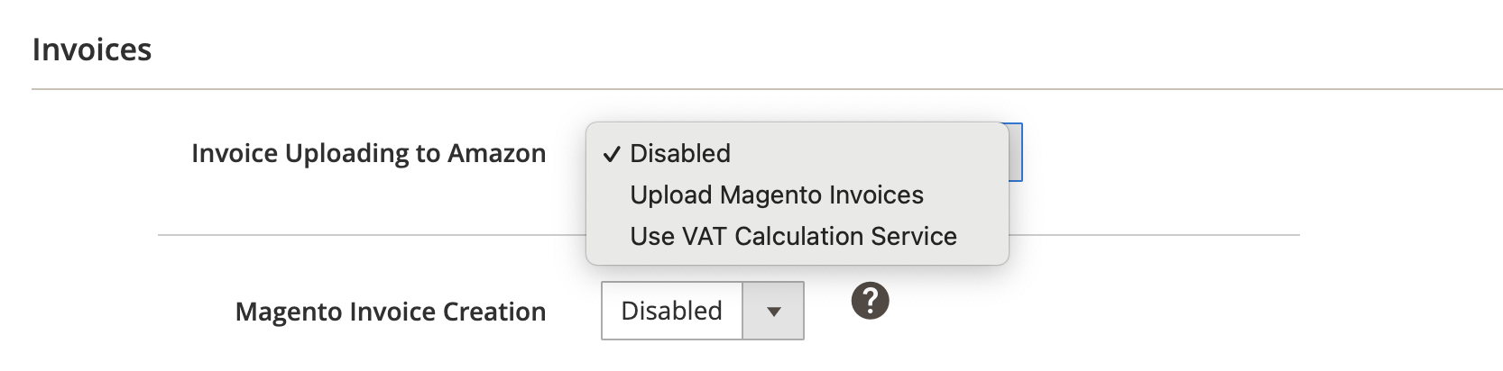
Task: Click the focused Invoice Uploading select edge
Action: pos(1016,152)
